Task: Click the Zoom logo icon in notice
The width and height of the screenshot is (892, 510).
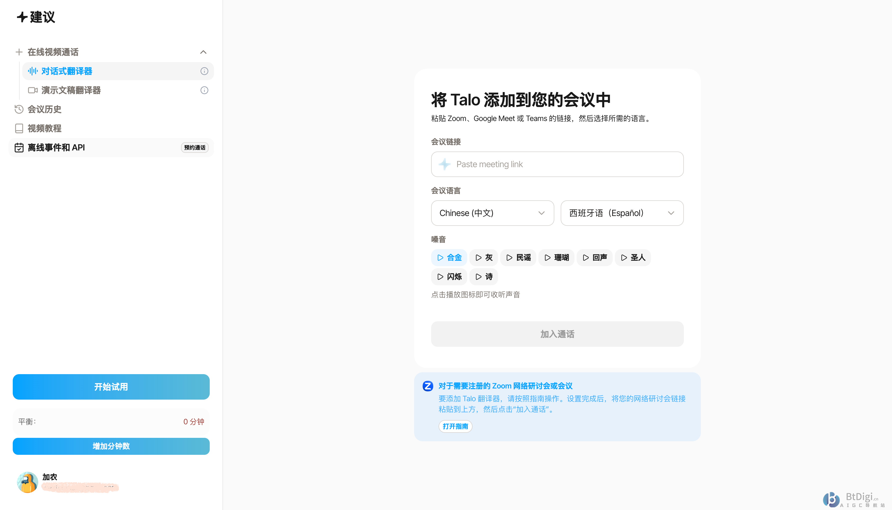Action: coord(427,386)
